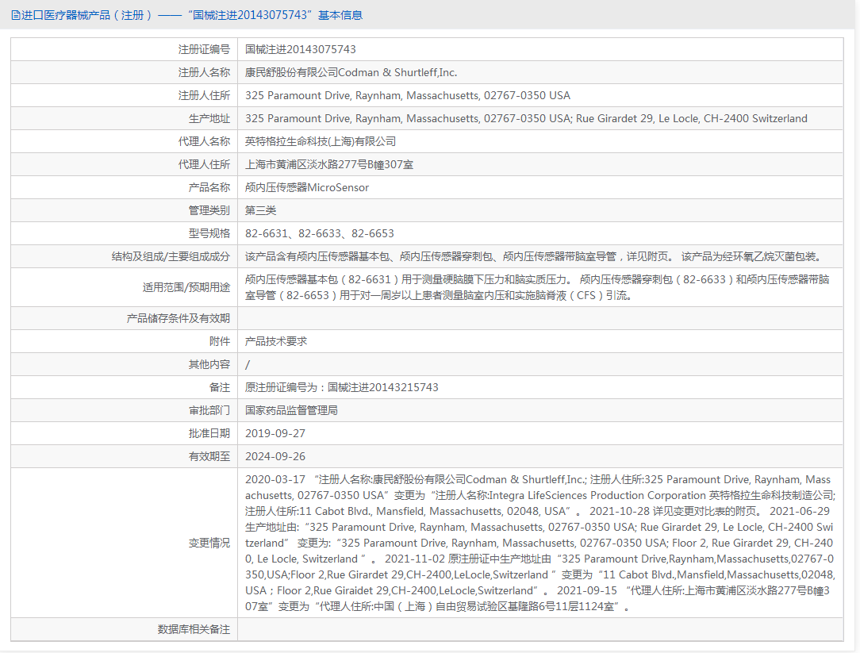Click the 其他内容 label
This screenshot has height=653, width=860.
tap(209, 364)
